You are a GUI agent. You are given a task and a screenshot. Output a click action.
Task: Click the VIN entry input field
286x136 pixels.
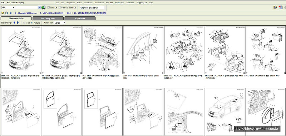pyautogui.click(x=26, y=7)
